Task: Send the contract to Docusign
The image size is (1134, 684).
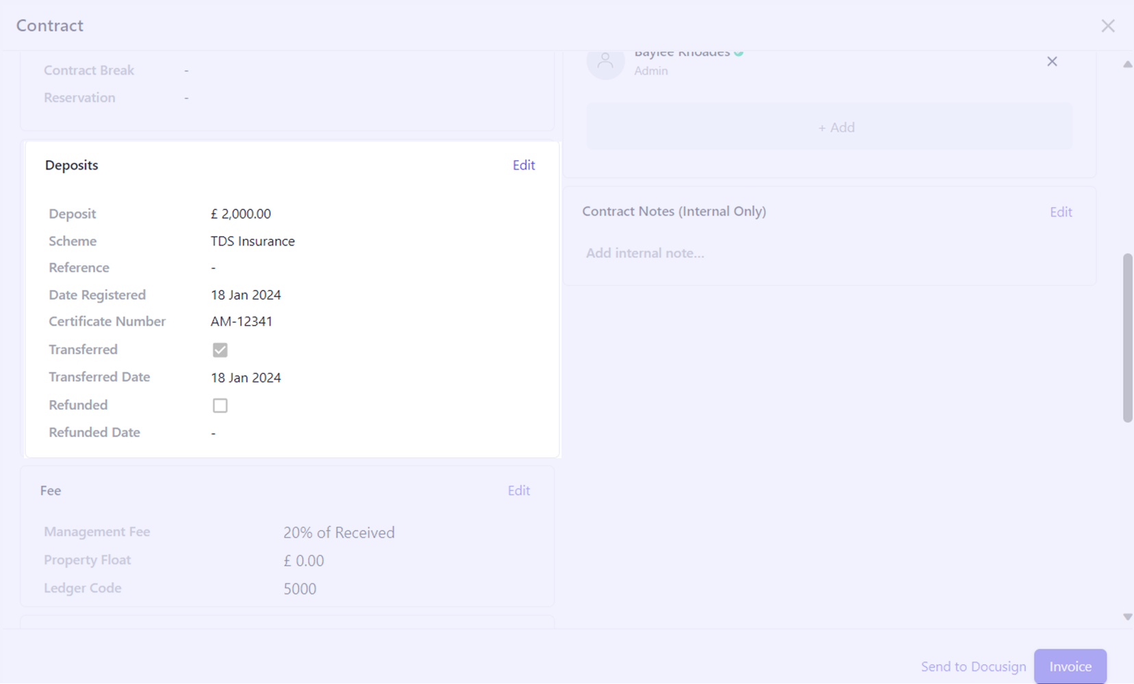Action: [x=973, y=666]
